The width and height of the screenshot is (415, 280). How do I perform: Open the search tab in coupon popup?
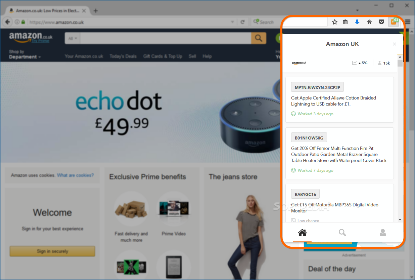click(342, 233)
